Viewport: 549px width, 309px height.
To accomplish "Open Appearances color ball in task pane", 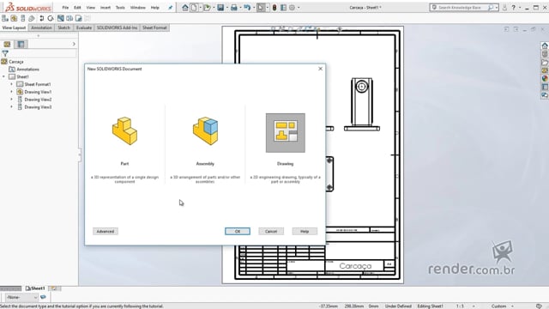I will tap(545, 78).
